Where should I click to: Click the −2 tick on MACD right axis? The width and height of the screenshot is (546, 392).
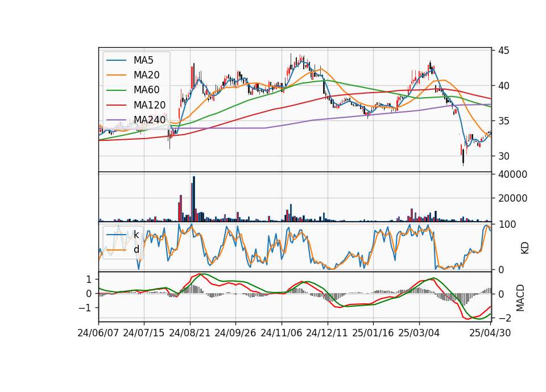click(504, 318)
